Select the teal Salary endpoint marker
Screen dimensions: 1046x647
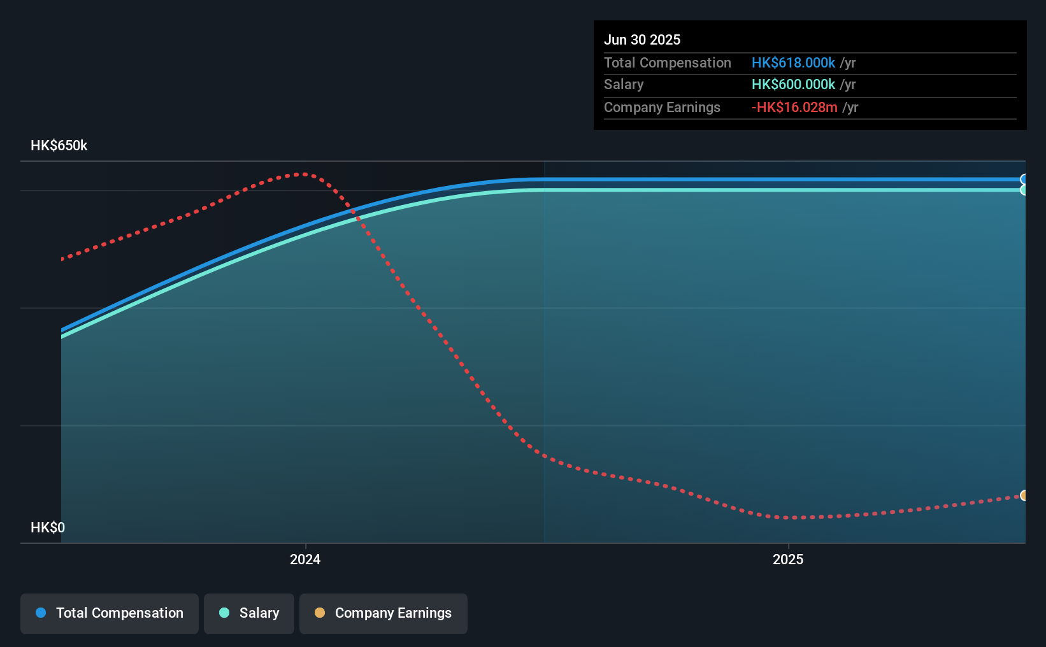pos(1024,190)
